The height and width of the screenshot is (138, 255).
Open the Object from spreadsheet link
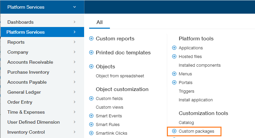pyautogui.click(x=120, y=76)
